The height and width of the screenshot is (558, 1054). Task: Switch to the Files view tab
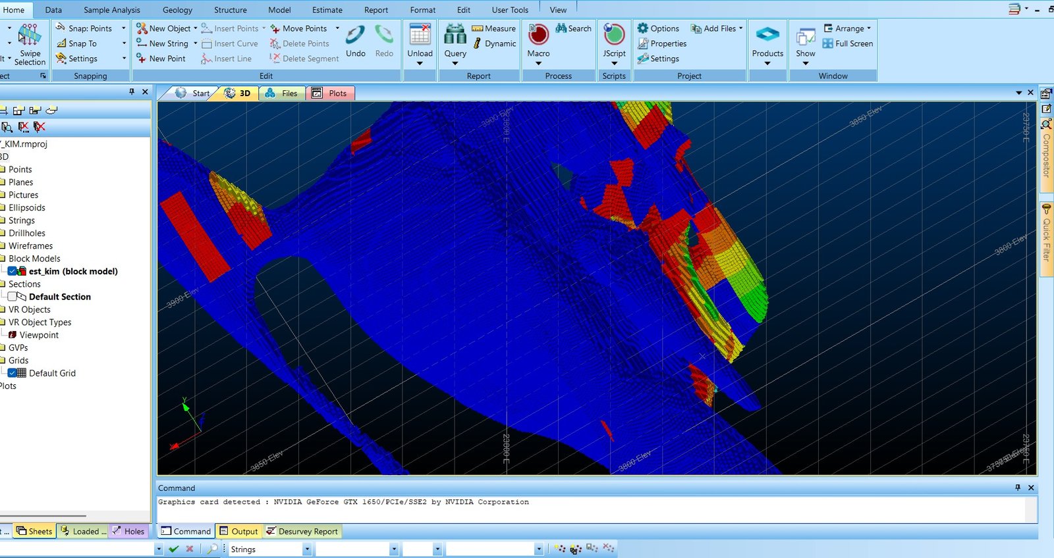[282, 93]
